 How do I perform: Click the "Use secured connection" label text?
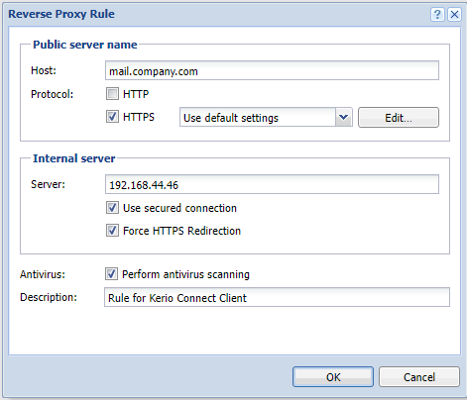(179, 208)
